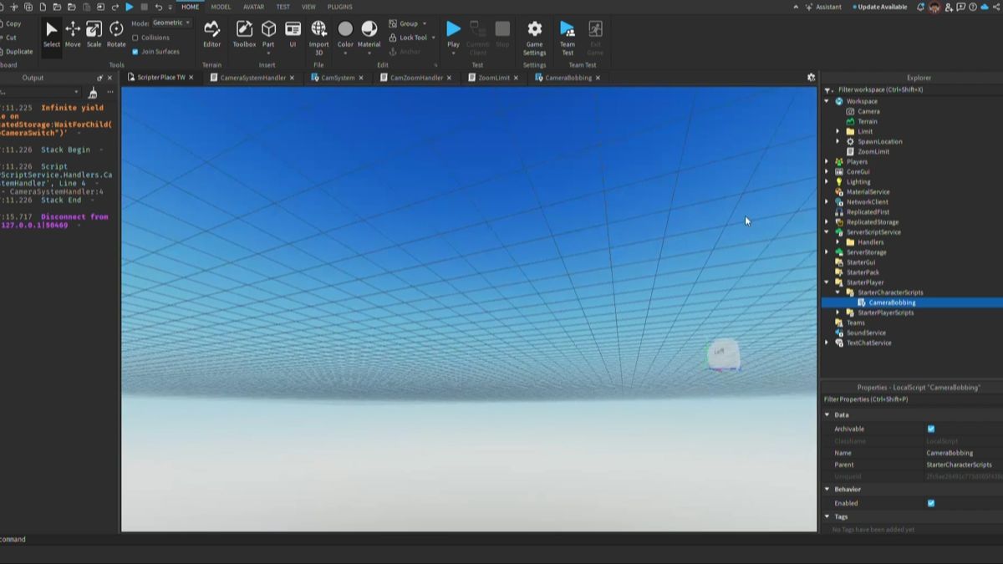Switch to the AVATAR ribbon tab

(x=253, y=7)
